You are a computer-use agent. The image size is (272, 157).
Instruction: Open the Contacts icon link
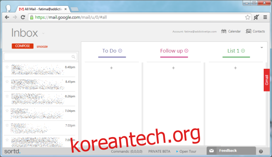pyautogui.click(x=248, y=31)
